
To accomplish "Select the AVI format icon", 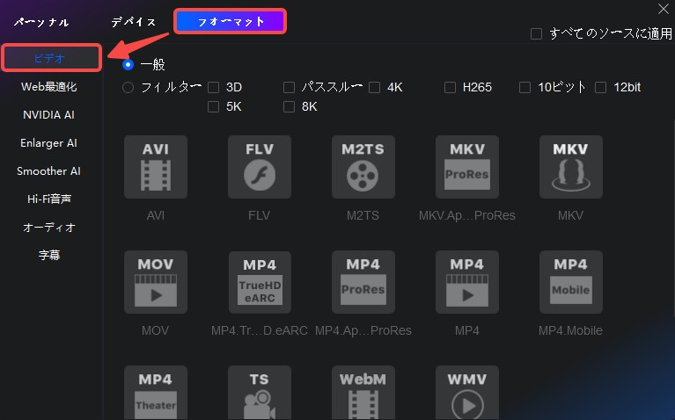I will 156,167.
